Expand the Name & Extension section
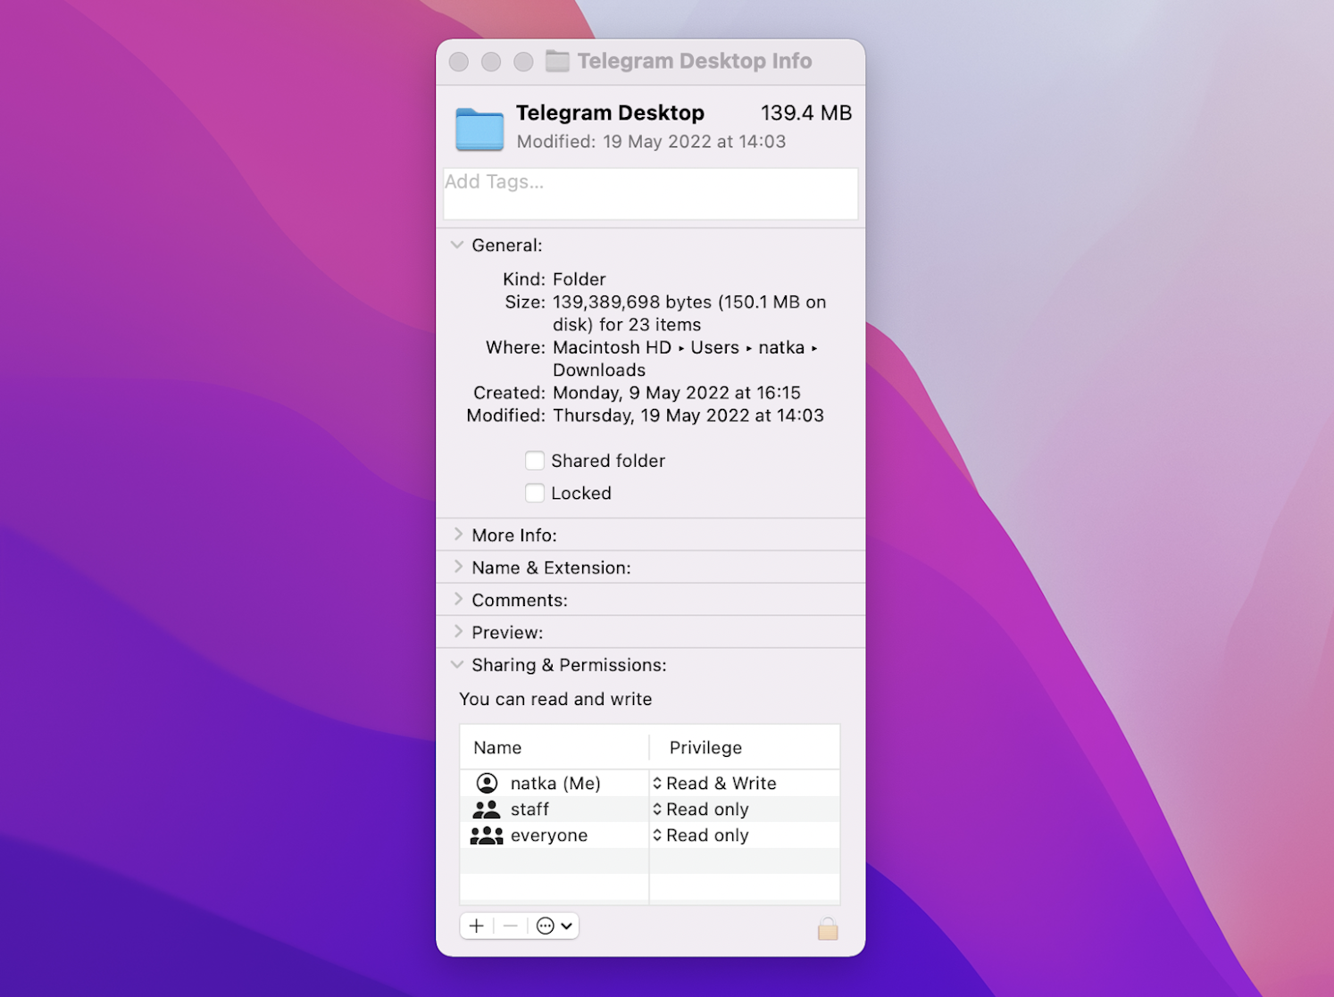1334x997 pixels. (458, 567)
